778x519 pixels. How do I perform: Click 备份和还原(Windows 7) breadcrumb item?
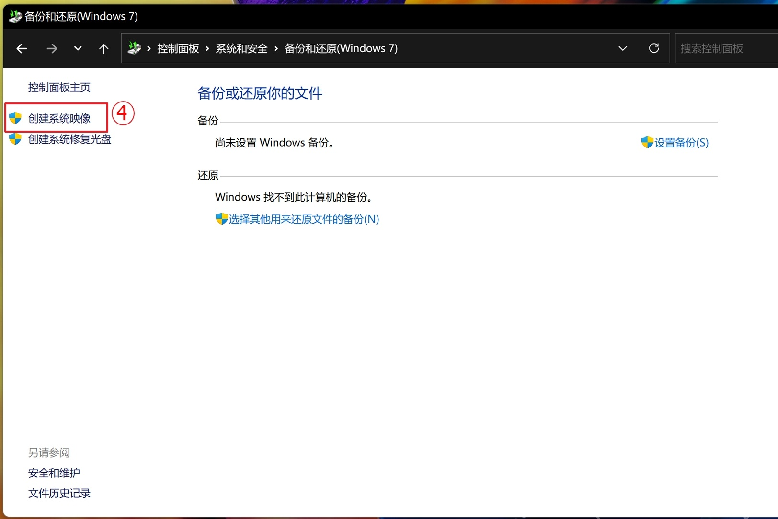point(341,48)
